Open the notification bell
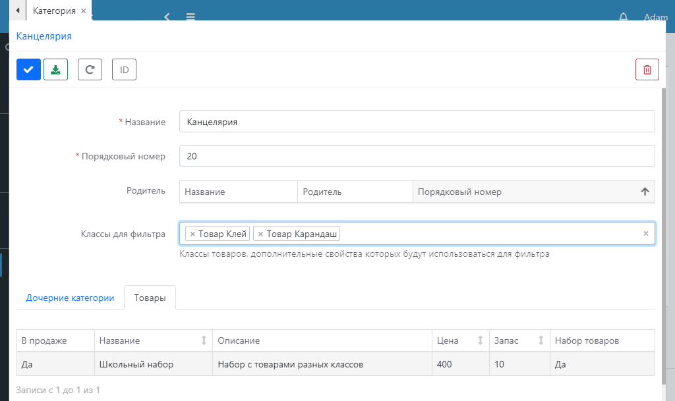This screenshot has width=675, height=401. point(624,16)
